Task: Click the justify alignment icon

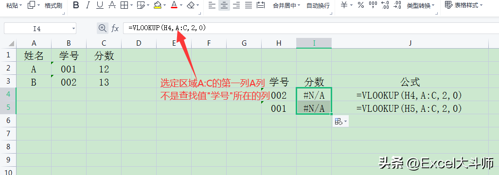Action: (248, 5)
